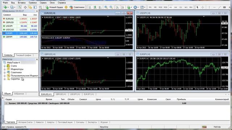Select the vertical line drawing tool

coord(209,7)
